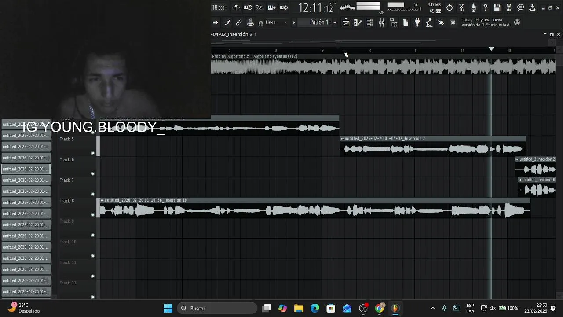
Task: Click the link chain icon in toolbar
Action: click(x=239, y=22)
